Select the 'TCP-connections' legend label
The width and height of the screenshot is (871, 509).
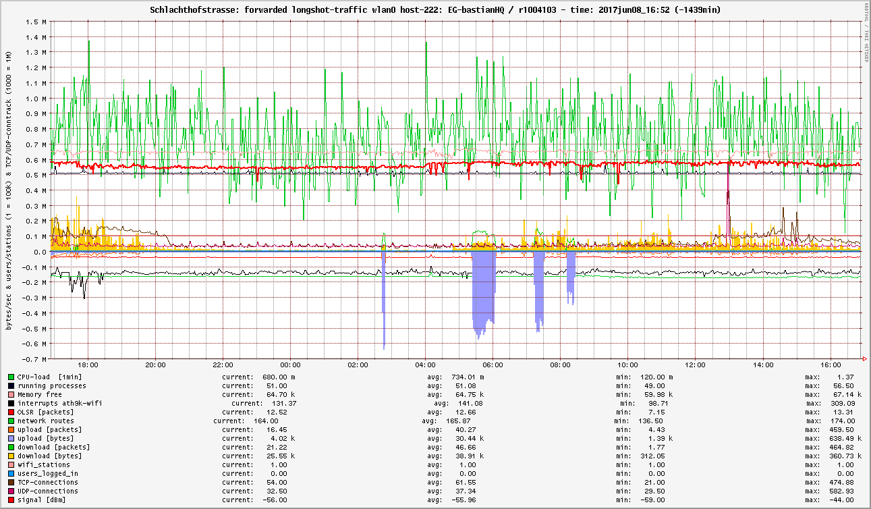(x=48, y=482)
